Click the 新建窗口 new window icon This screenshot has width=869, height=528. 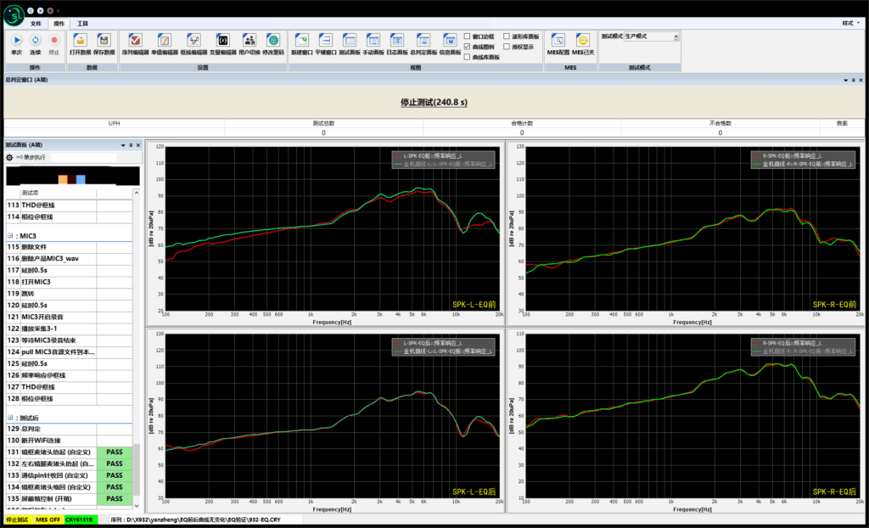(x=301, y=40)
